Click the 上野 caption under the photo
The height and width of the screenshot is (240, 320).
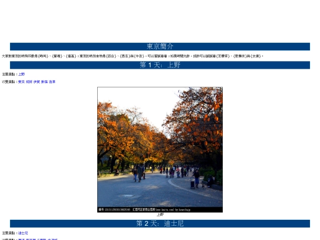(x=160, y=215)
